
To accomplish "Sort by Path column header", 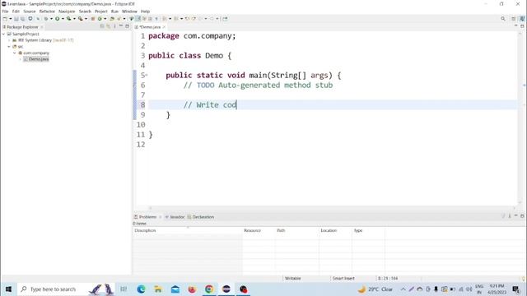I will (x=296, y=230).
